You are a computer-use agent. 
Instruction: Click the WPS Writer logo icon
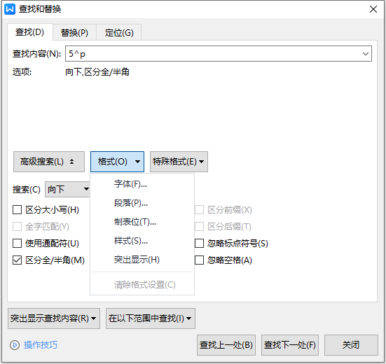[x=10, y=9]
